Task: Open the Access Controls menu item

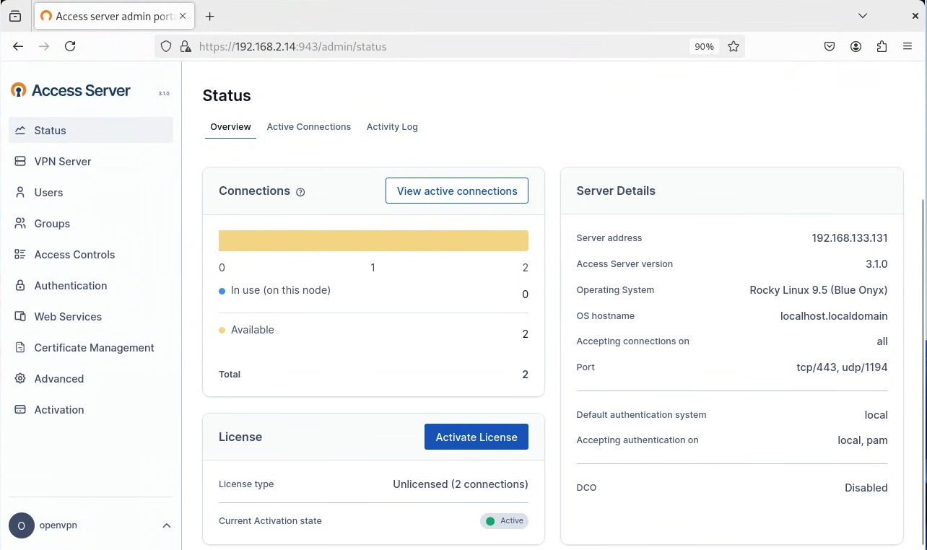Action: pyautogui.click(x=91, y=255)
